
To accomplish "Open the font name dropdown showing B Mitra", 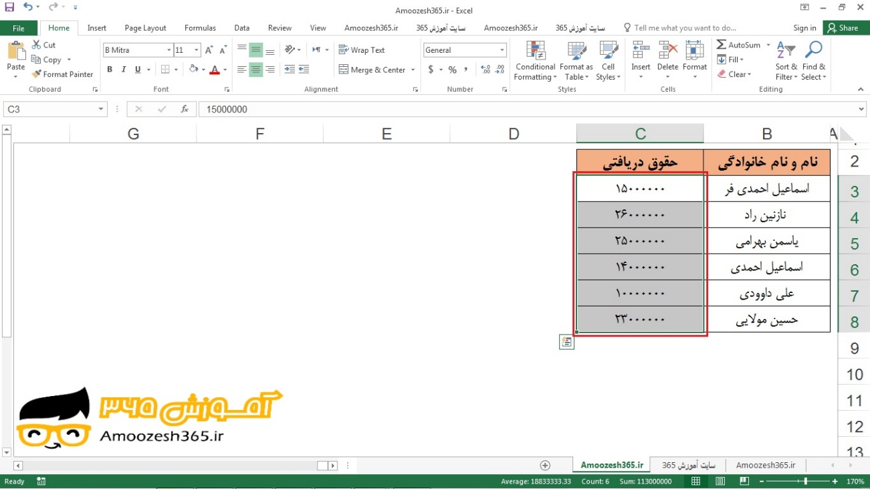I will click(x=169, y=50).
